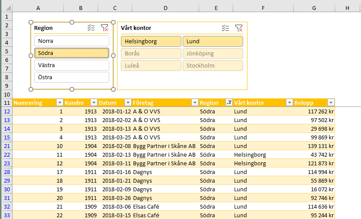Click Företag header cell text
The height and width of the screenshot is (219, 361).
(143, 103)
